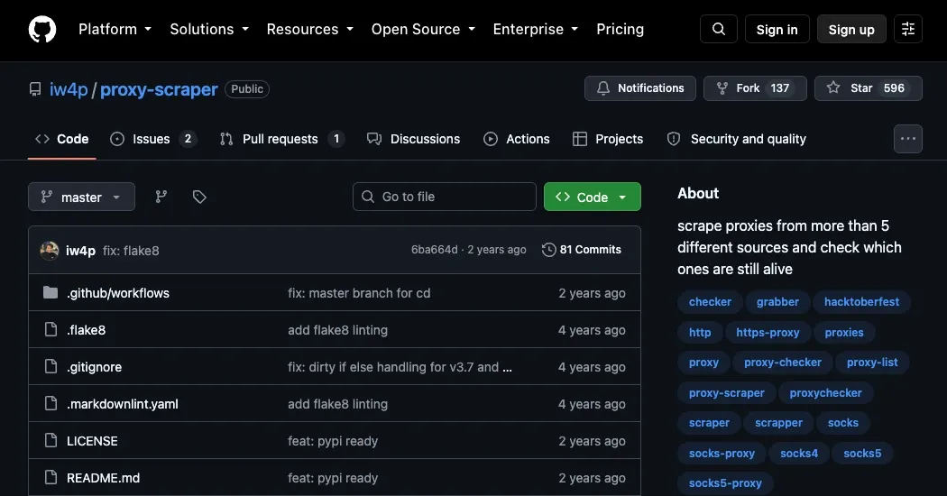Open the README.md file

coord(104,478)
